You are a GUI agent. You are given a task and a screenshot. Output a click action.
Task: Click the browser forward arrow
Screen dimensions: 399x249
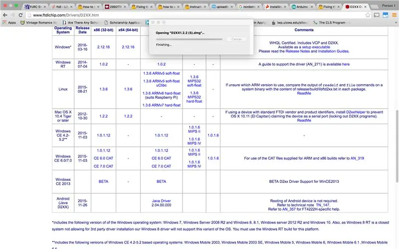click(x=12, y=15)
